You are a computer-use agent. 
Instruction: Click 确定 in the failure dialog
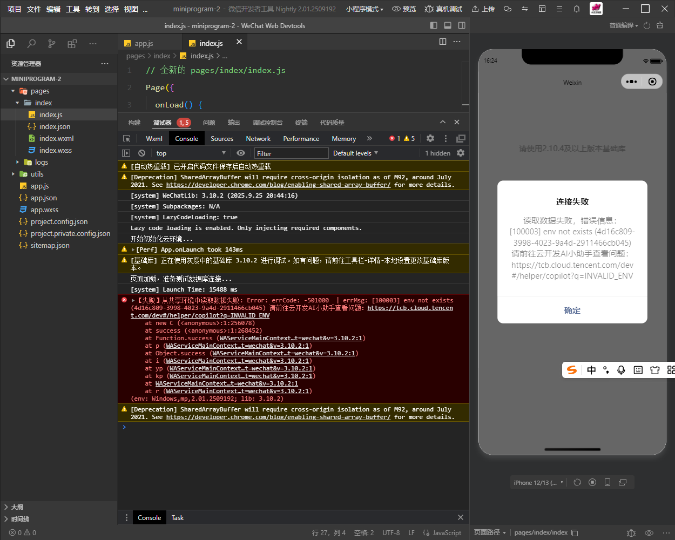coord(572,310)
